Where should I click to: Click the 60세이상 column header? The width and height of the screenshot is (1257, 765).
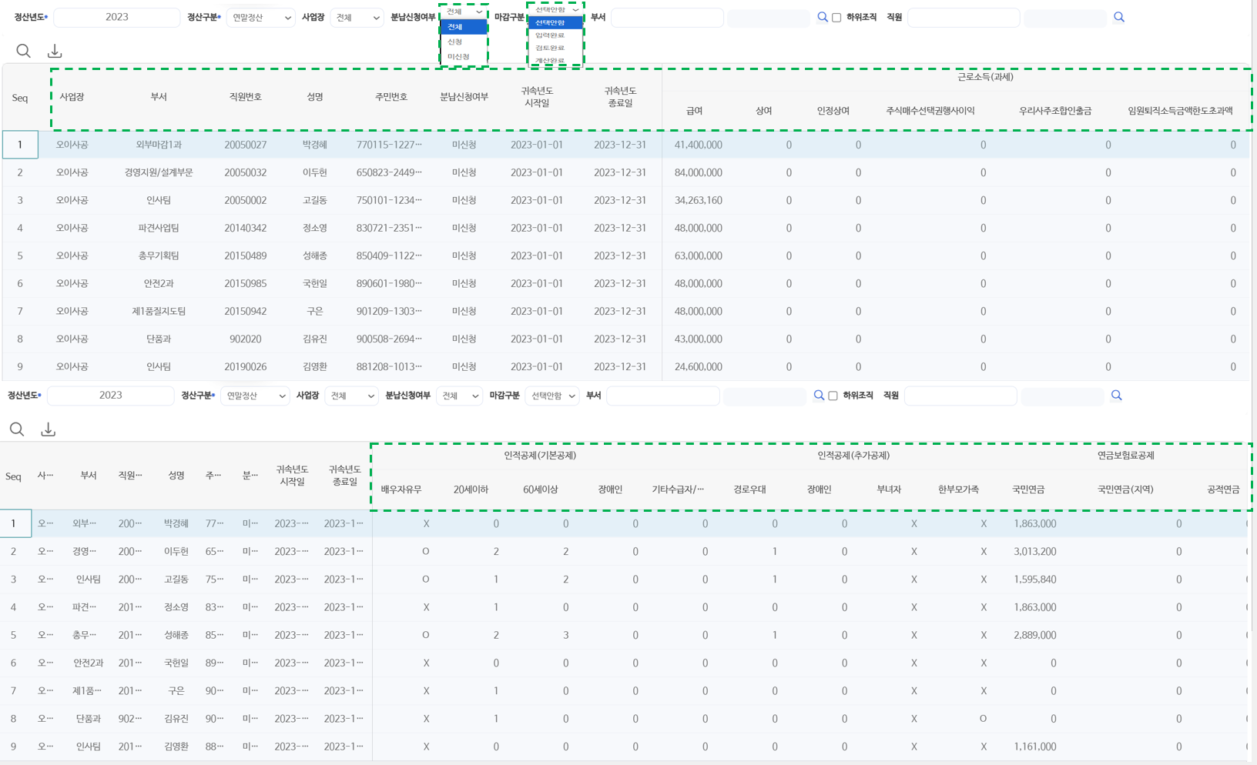541,489
